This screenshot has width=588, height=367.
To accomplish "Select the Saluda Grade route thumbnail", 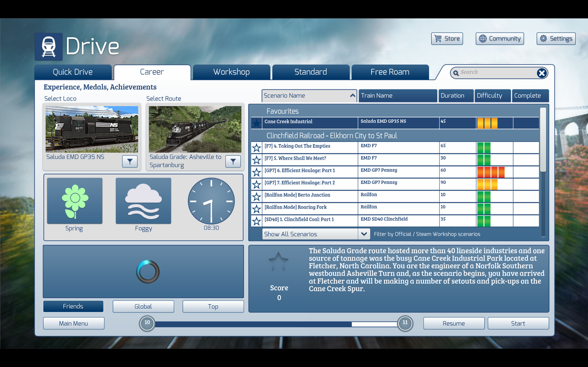I will click(195, 129).
